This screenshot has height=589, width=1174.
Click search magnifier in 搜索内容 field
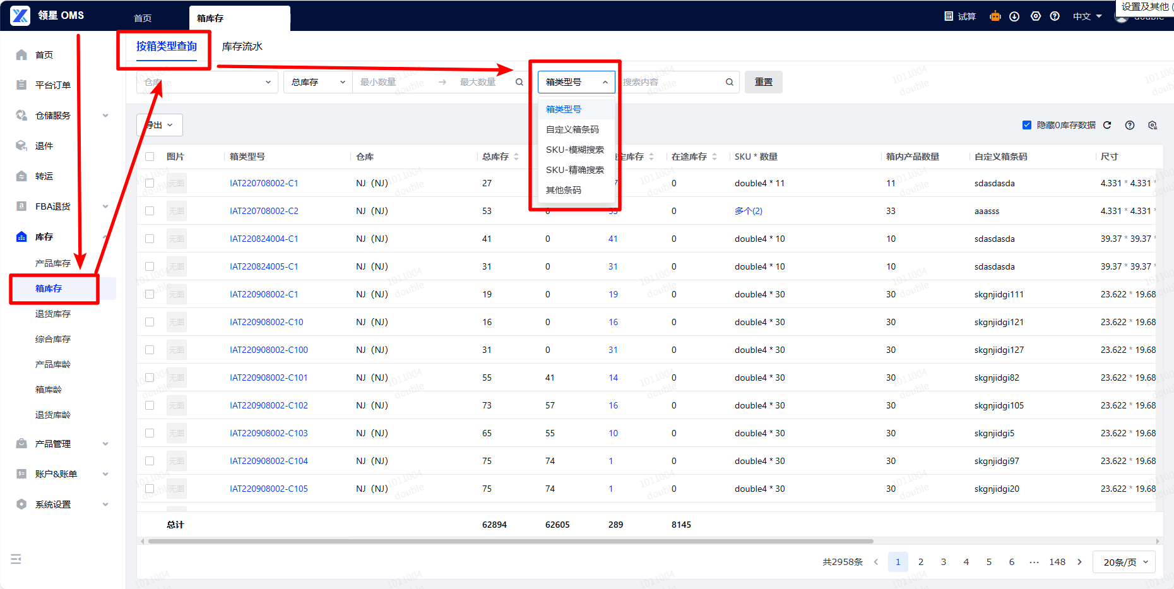pyautogui.click(x=729, y=82)
